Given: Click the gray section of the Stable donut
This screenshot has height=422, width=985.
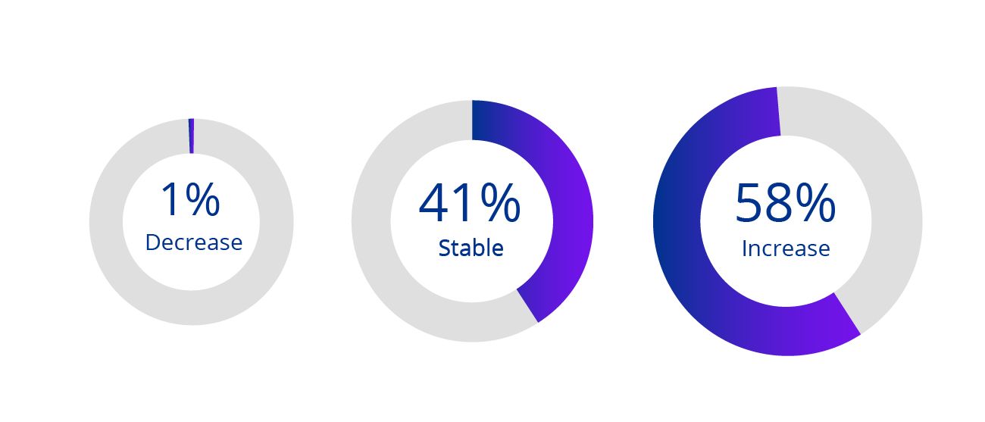Looking at the screenshot, I should click(x=371, y=222).
